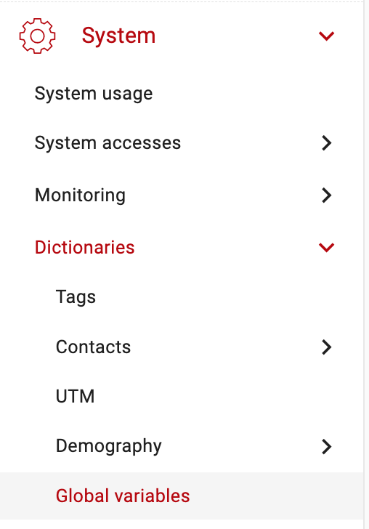Expand Demography with its chevron icon
369x529 pixels.
(326, 447)
